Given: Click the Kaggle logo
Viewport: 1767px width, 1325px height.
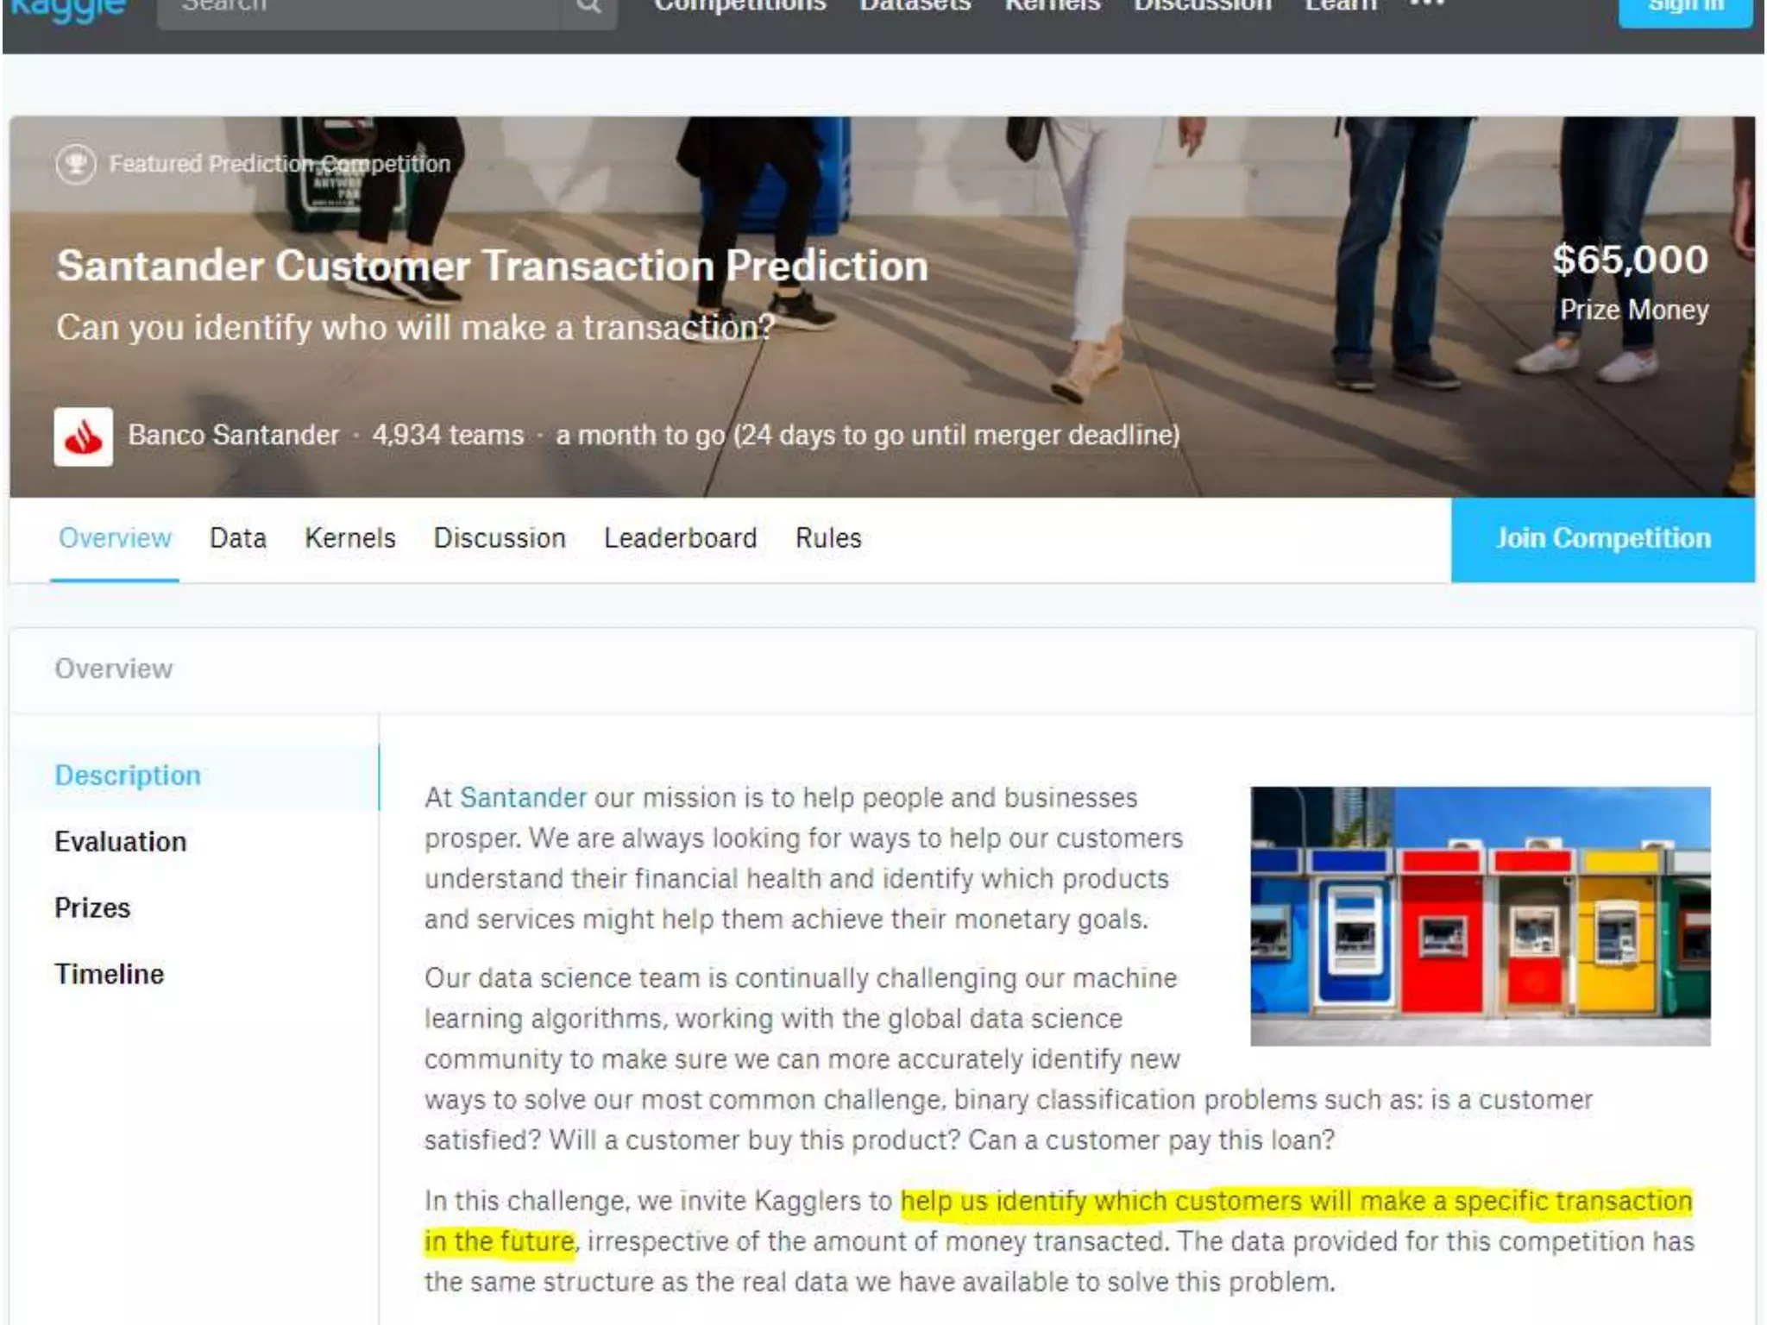Looking at the screenshot, I should coord(67,9).
